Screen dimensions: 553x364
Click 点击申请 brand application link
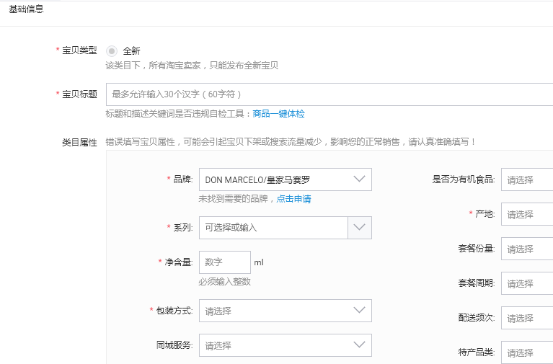tap(293, 199)
